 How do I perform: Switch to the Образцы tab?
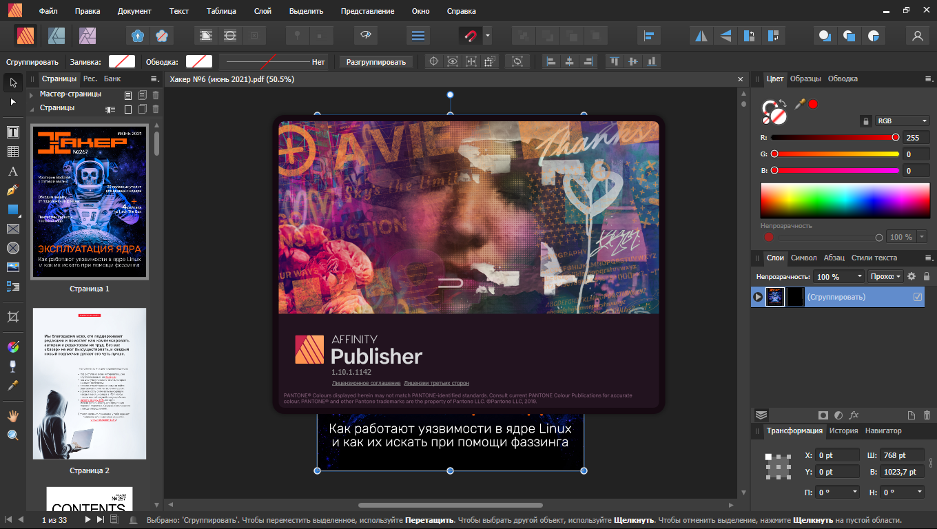805,79
